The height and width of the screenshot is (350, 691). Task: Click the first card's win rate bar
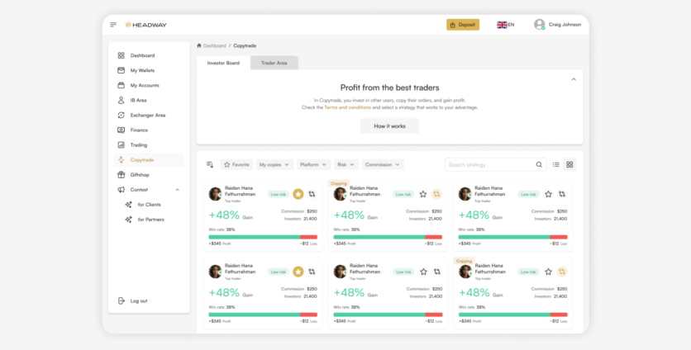(262, 237)
